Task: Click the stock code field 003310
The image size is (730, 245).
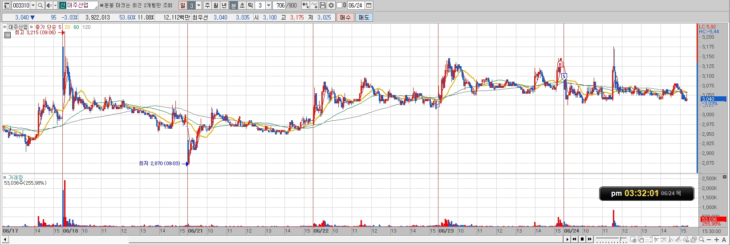Action: (x=20, y=5)
